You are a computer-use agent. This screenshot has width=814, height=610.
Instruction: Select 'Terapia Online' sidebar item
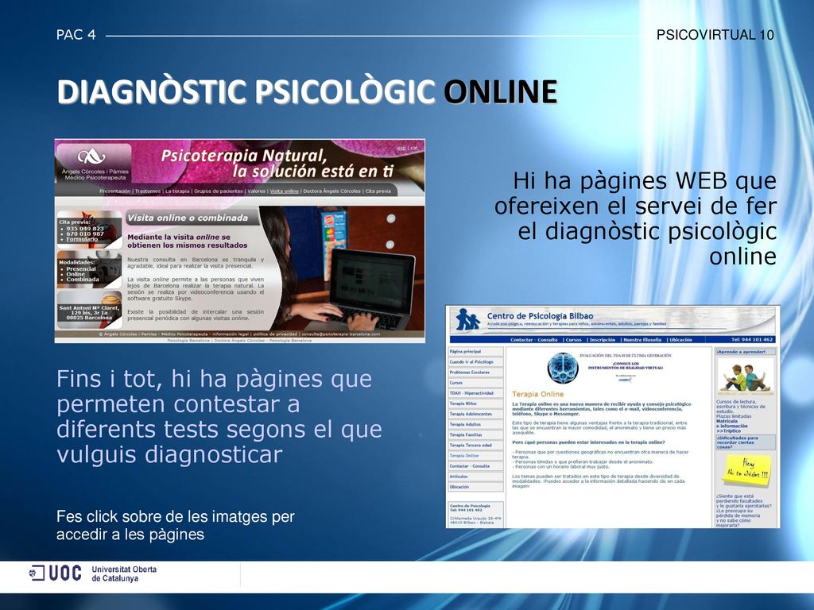click(475, 455)
